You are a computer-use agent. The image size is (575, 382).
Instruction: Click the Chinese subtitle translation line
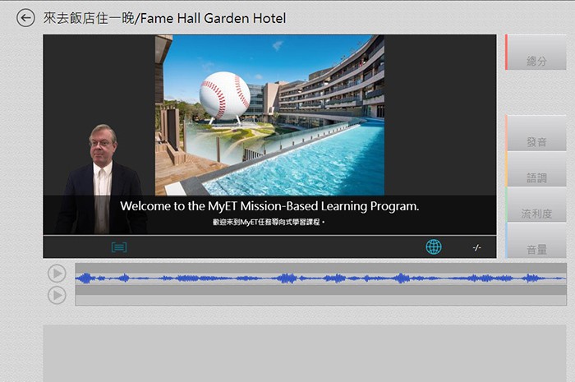(x=269, y=223)
